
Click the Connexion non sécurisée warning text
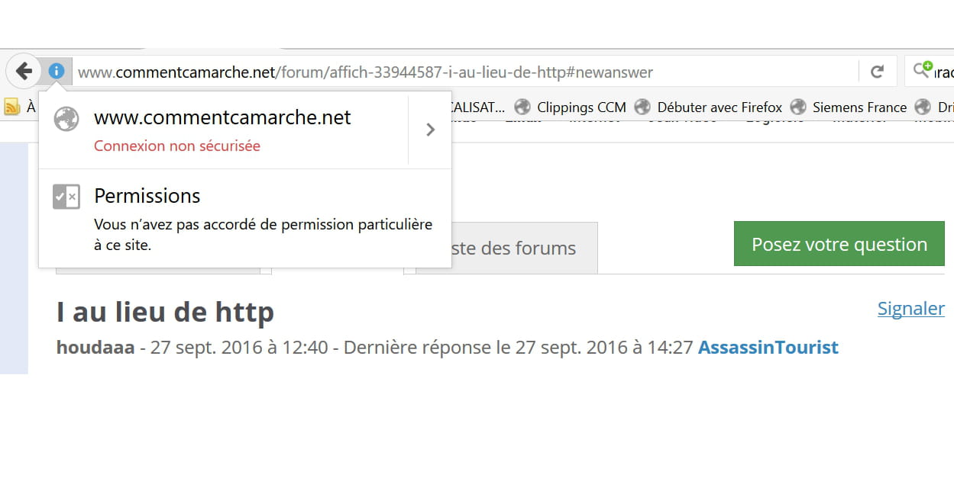click(176, 146)
